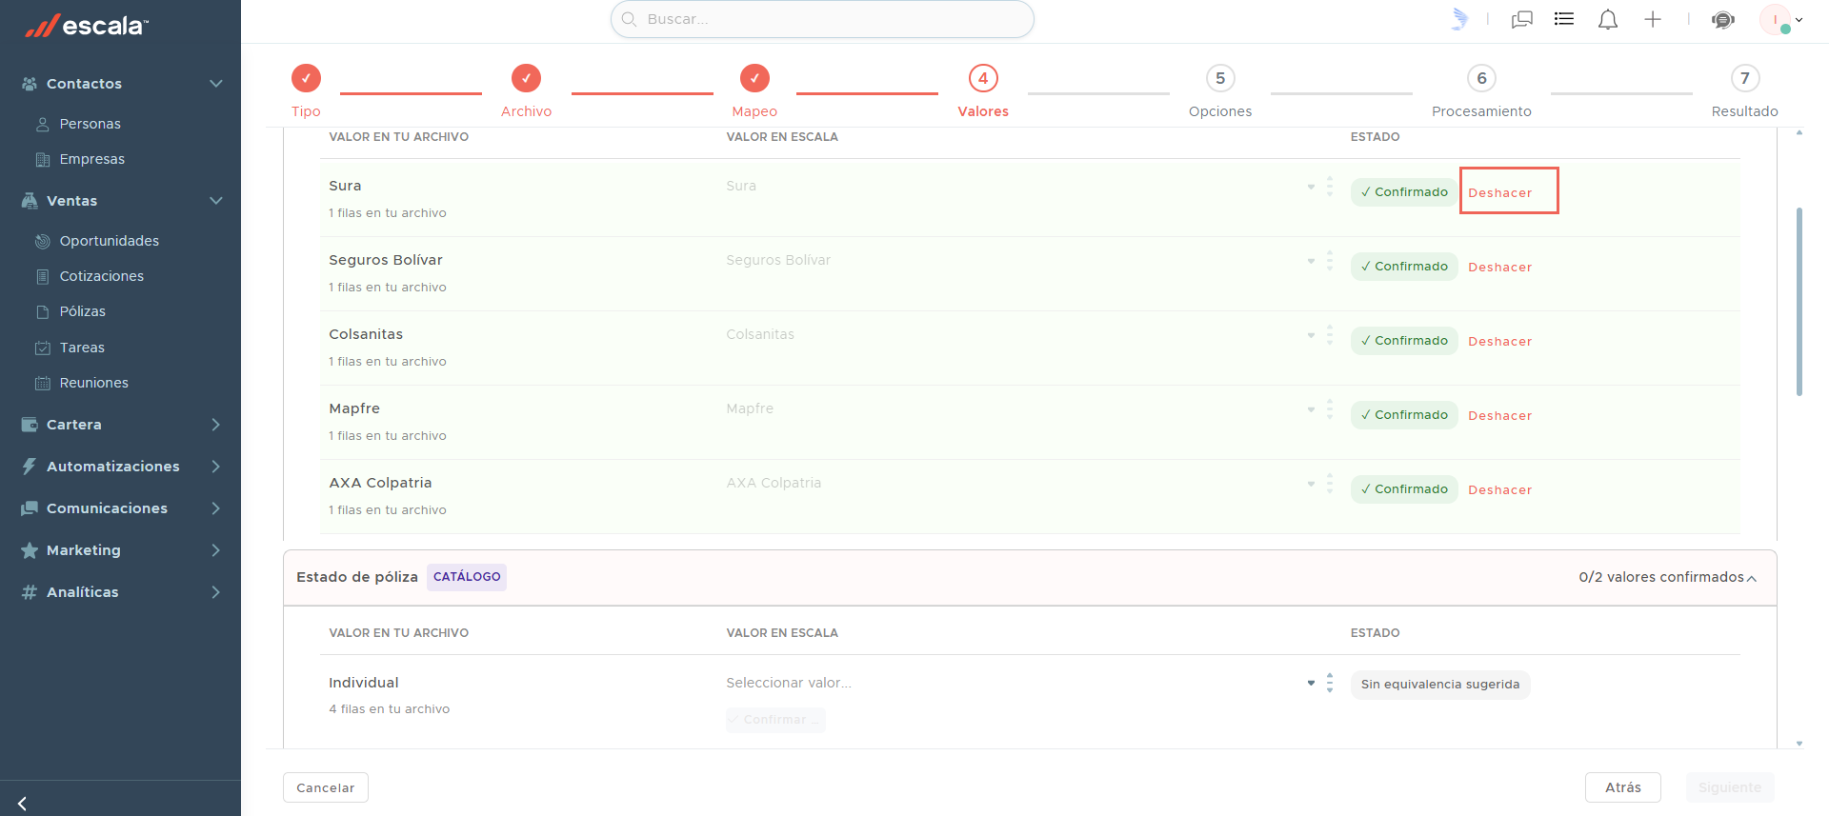Click the Escala logo
This screenshot has width=1829, height=816.
[87, 26]
